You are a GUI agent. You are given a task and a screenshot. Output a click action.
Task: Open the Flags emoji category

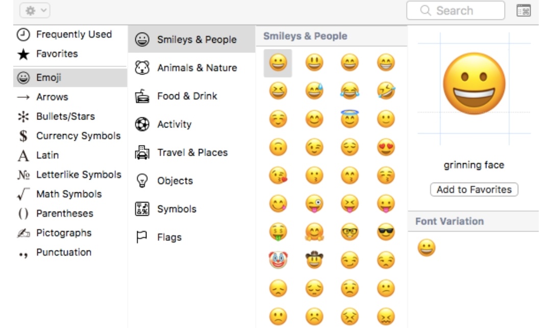[x=169, y=237]
